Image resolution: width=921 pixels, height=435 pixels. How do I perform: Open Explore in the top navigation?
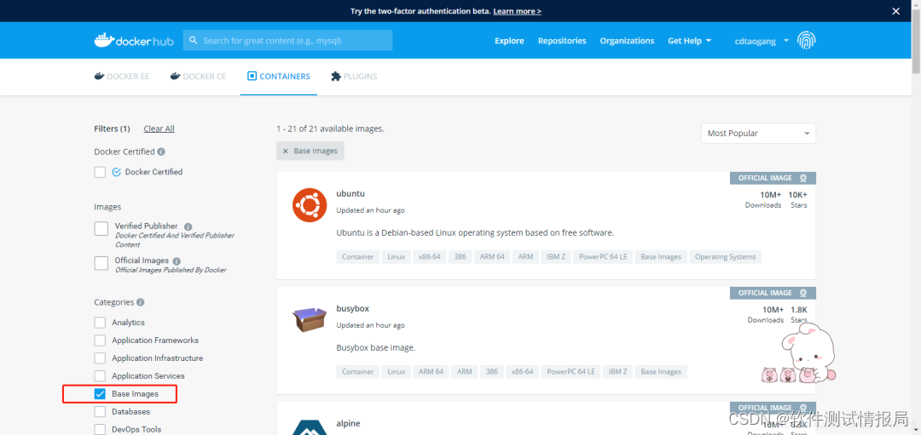coord(509,41)
